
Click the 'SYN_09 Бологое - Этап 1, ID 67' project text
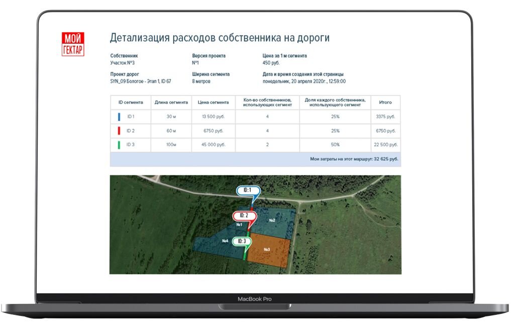pyautogui.click(x=141, y=81)
